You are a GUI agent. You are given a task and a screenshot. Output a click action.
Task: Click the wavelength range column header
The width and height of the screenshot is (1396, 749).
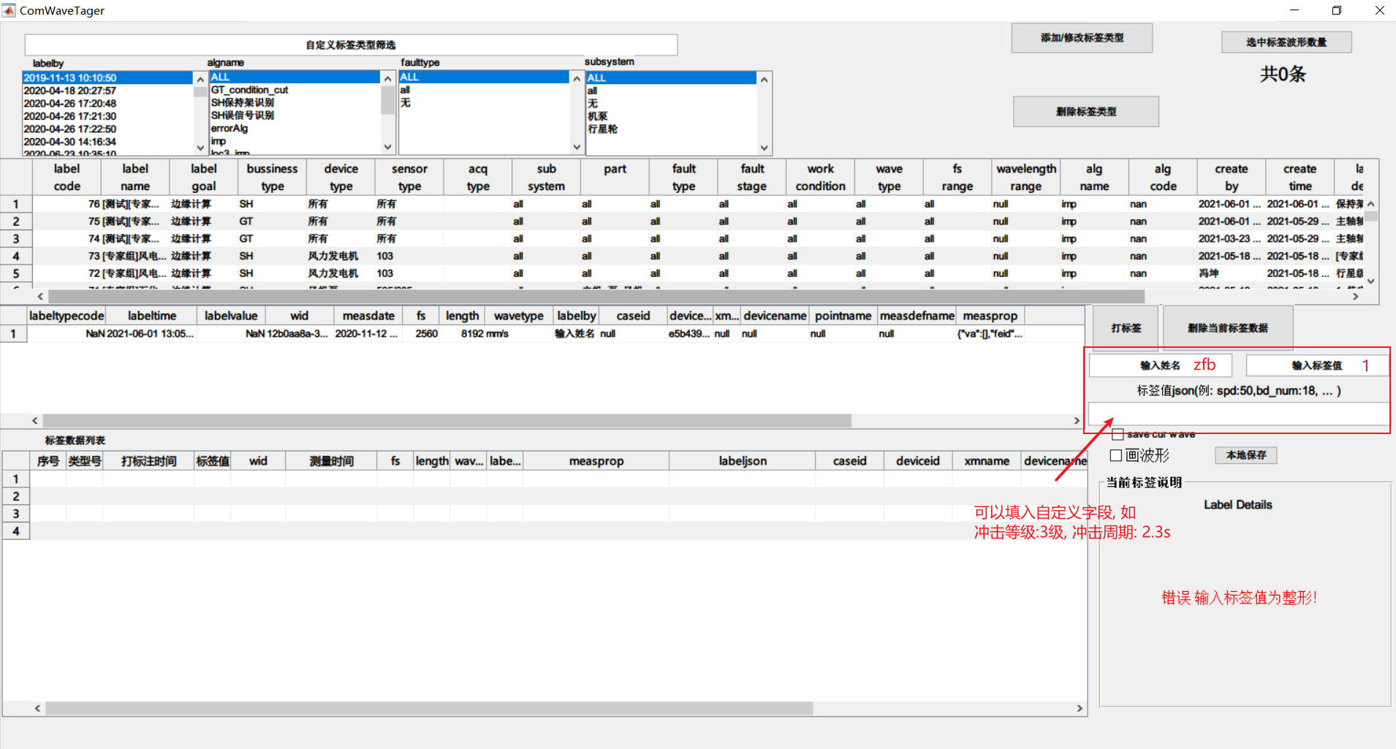pos(1026,178)
